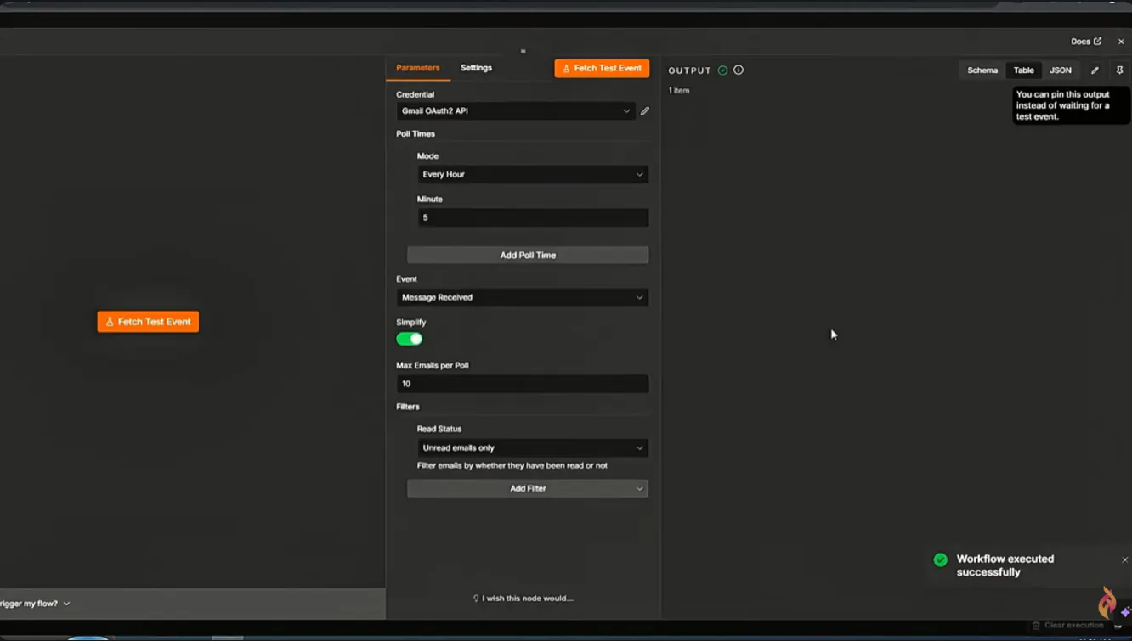The image size is (1132, 641).
Task: Click the output edit pencil icon
Action: click(x=1095, y=70)
